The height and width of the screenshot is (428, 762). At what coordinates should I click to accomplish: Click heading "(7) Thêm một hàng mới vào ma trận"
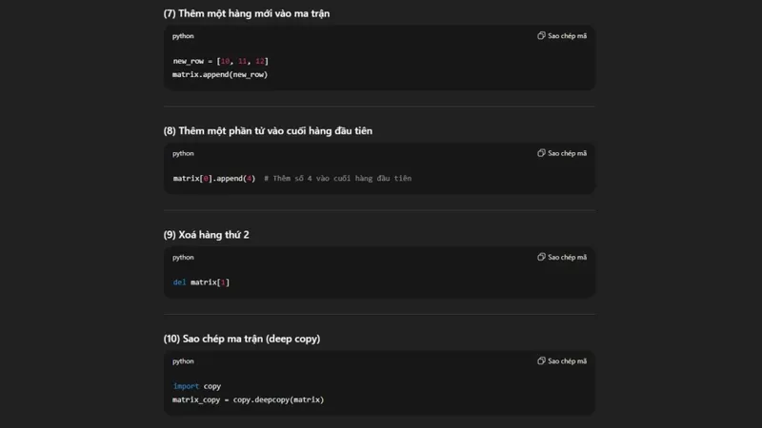tap(247, 13)
